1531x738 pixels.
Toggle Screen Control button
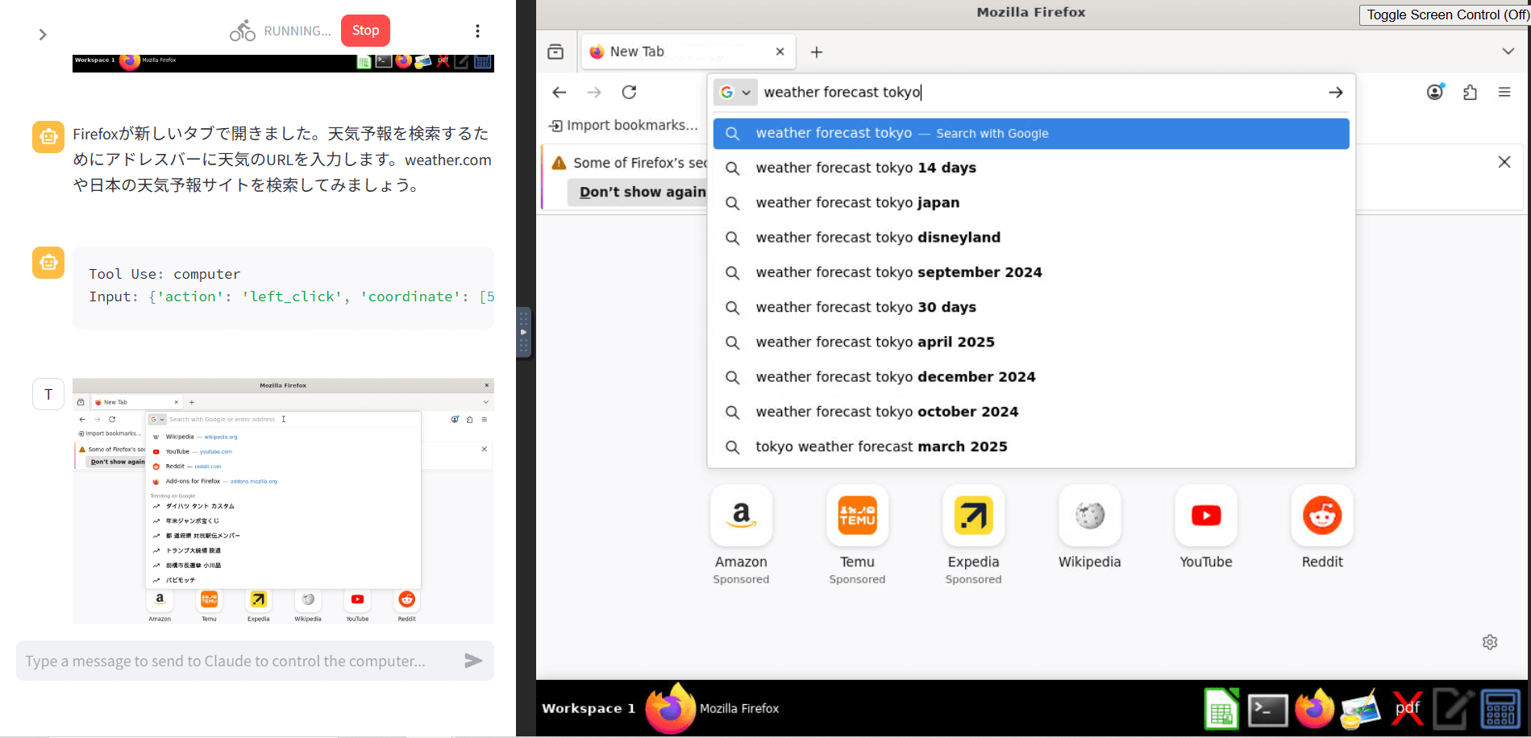pyautogui.click(x=1446, y=15)
